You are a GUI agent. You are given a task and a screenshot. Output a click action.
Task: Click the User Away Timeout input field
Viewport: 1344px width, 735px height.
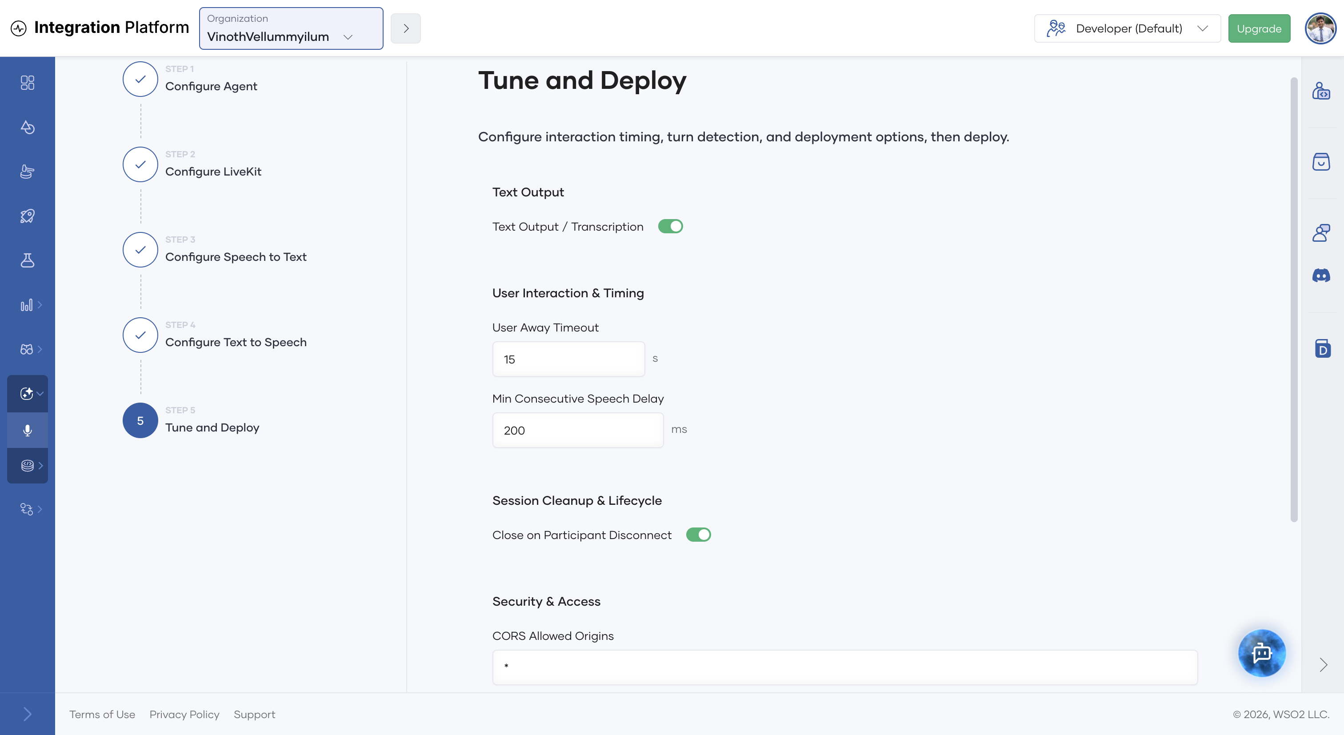coord(568,359)
